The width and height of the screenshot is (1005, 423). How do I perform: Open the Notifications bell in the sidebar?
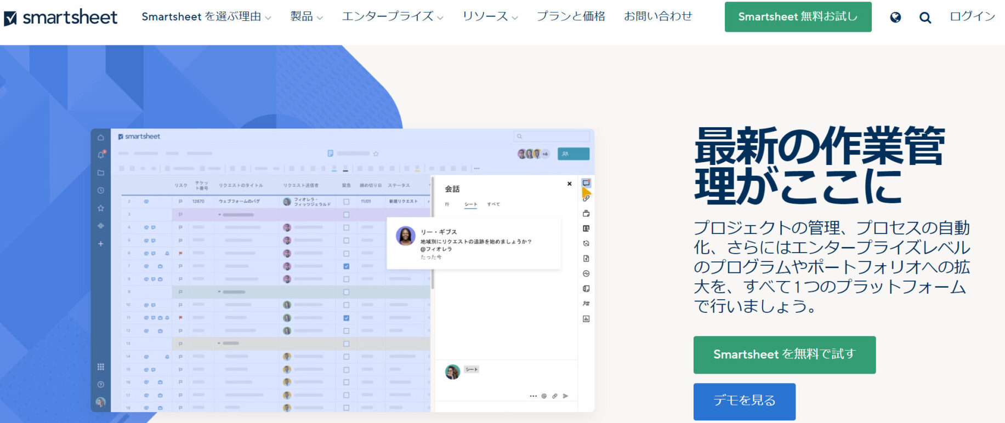tap(101, 155)
